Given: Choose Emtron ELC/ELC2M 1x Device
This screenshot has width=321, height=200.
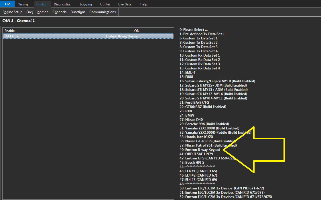Looking at the screenshot, I should point(222,188).
